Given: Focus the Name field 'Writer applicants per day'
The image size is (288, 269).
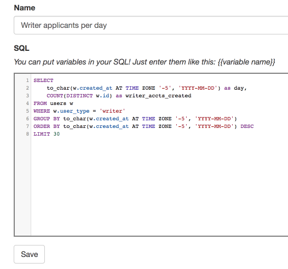Looking at the screenshot, I should click(x=151, y=25).
